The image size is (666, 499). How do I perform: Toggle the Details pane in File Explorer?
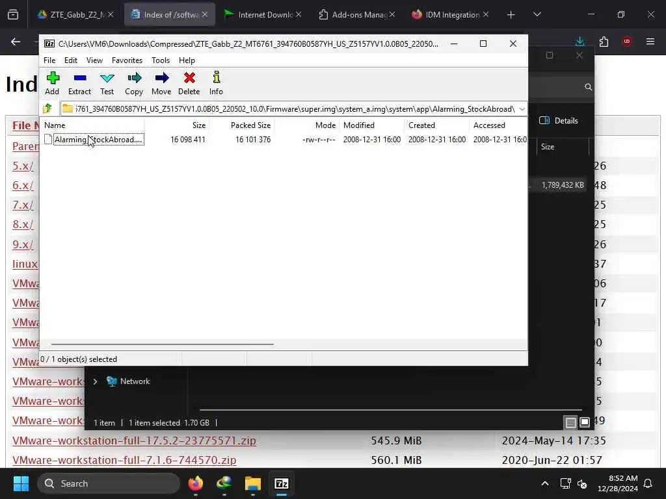(x=559, y=120)
